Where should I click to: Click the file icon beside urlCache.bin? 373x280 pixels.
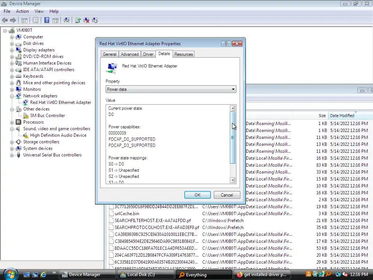coord(111,214)
